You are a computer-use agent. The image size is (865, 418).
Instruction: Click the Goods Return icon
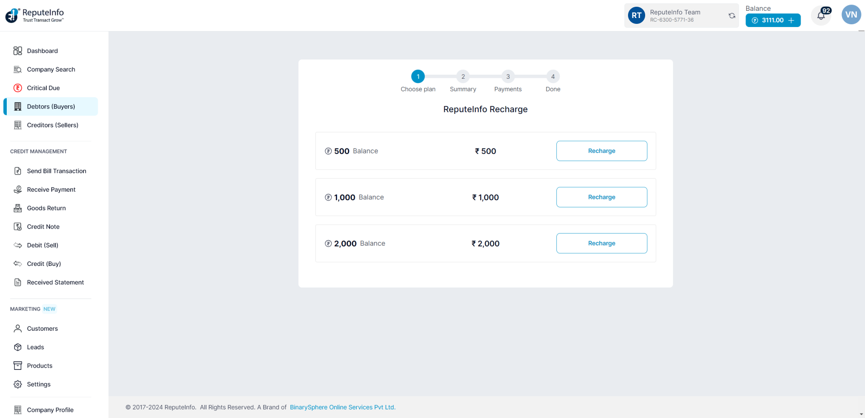point(18,208)
